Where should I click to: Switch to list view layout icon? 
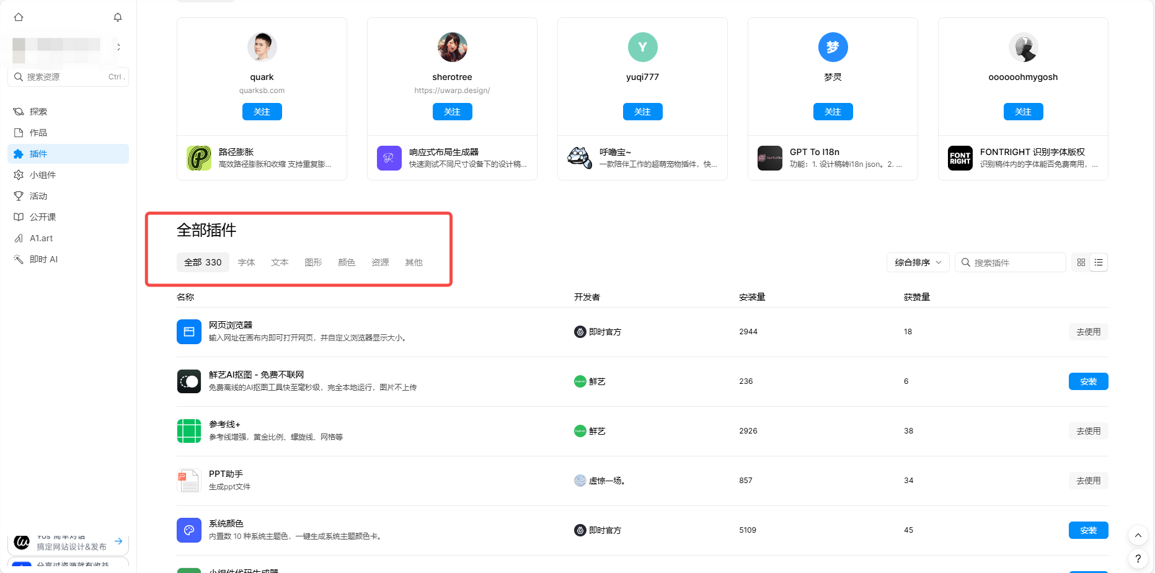pos(1099,262)
